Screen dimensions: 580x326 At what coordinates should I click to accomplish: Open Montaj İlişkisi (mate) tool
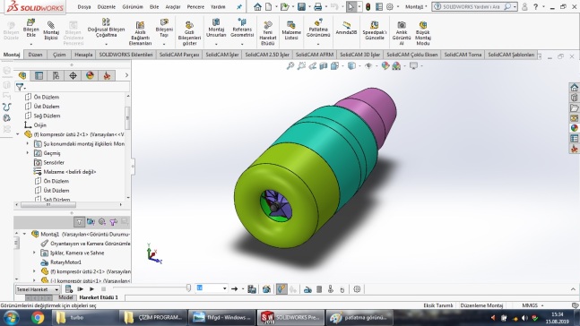[x=51, y=31]
